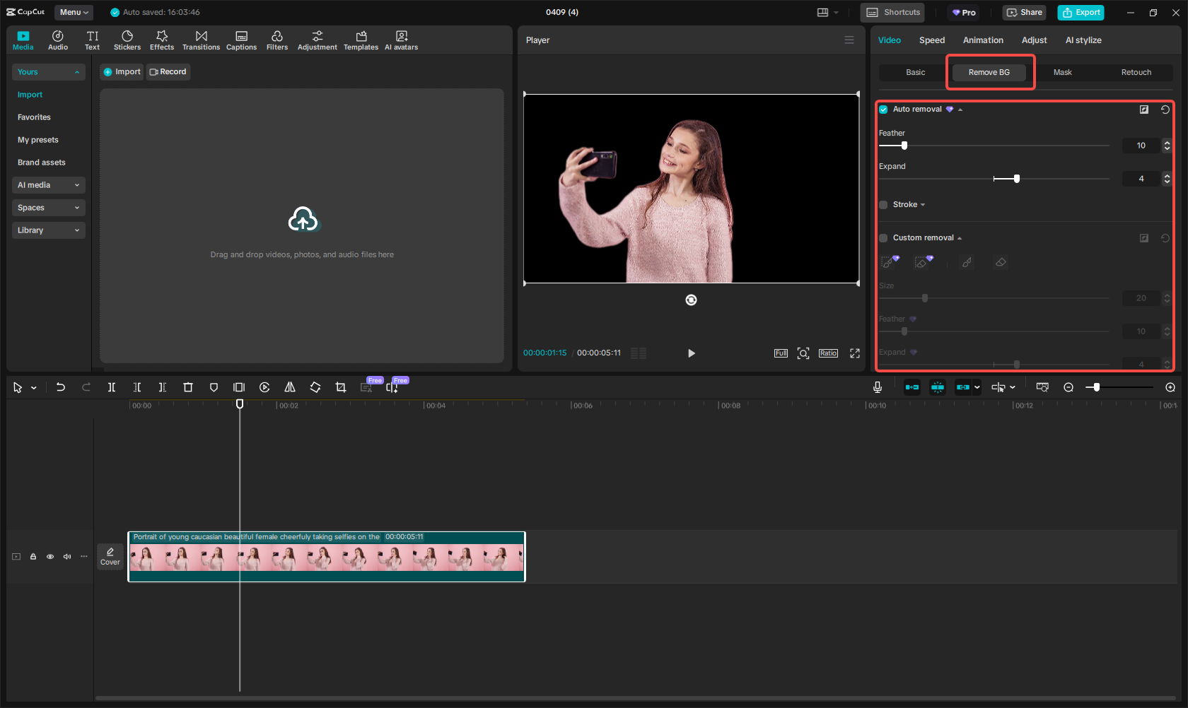Open the AI media dropdown

click(x=48, y=184)
